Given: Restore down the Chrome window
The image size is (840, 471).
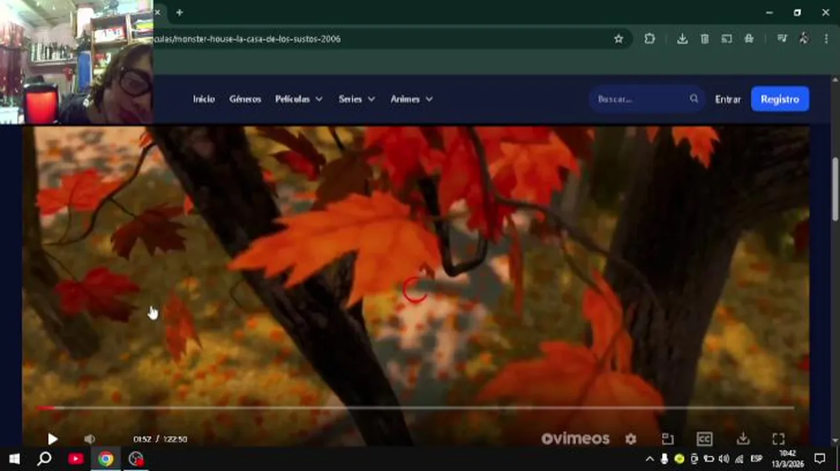Looking at the screenshot, I should (x=797, y=12).
